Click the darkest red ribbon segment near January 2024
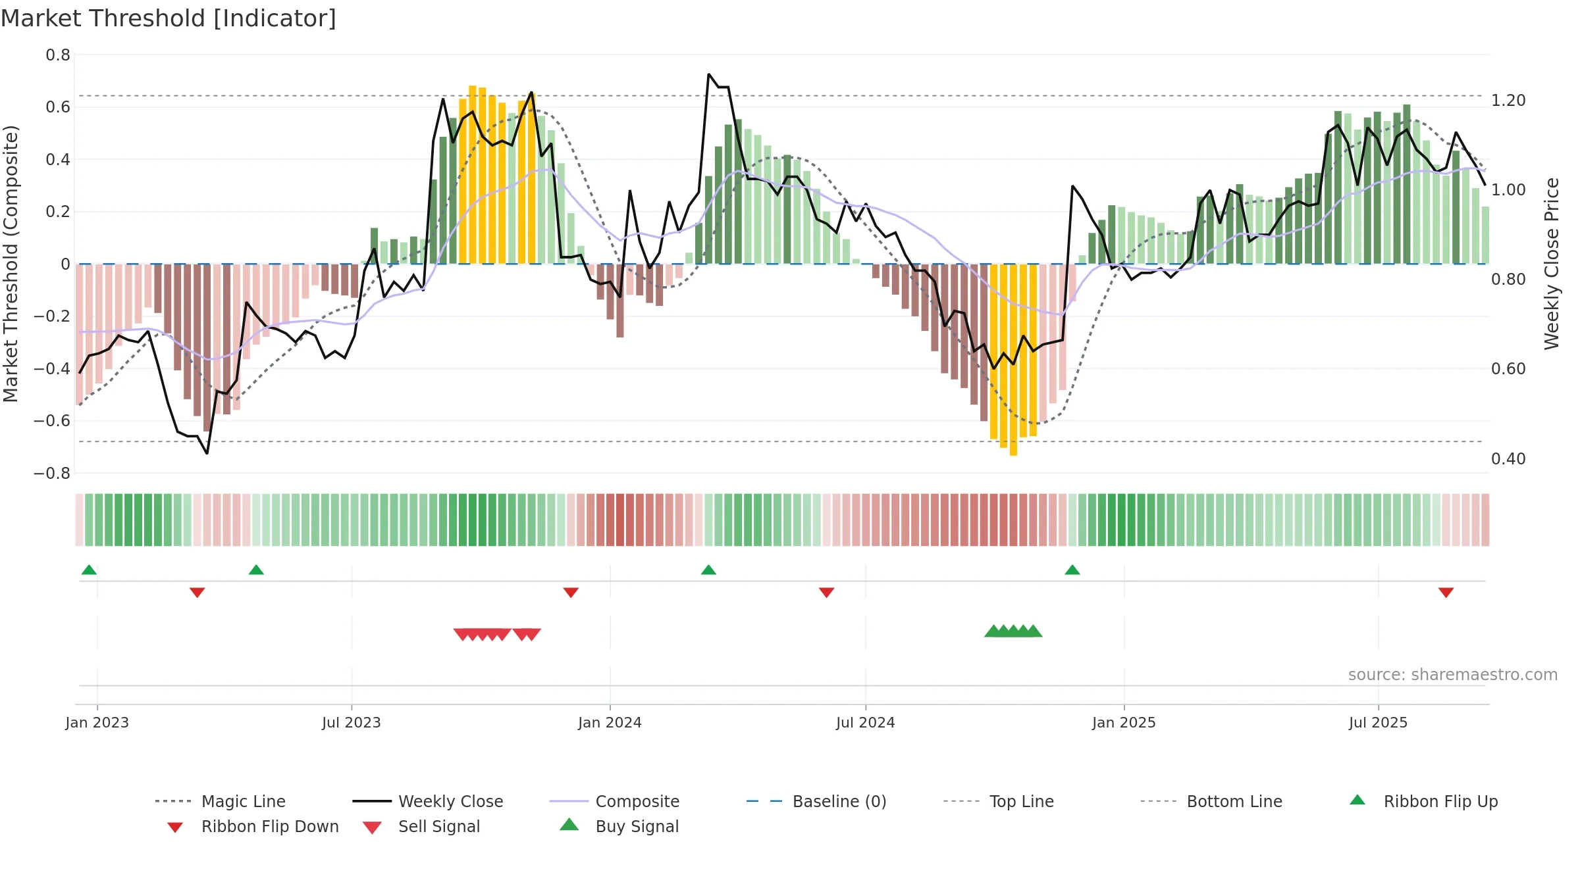The image size is (1580, 888). click(620, 520)
